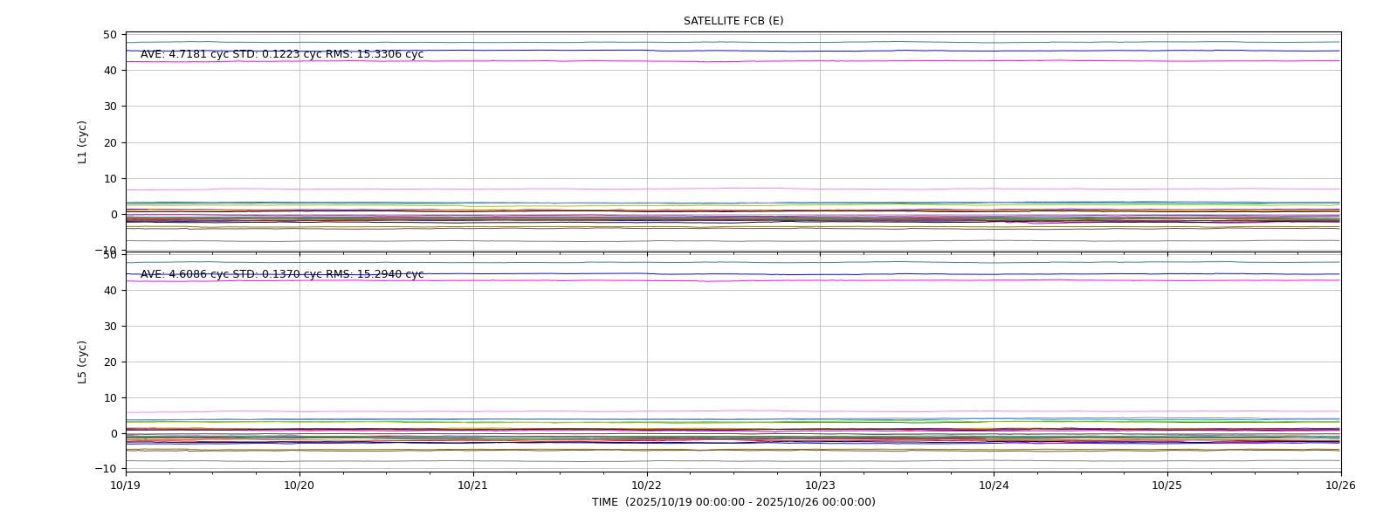Click the 10/20 date tick label
This screenshot has width=1397, height=524.
pos(299,486)
